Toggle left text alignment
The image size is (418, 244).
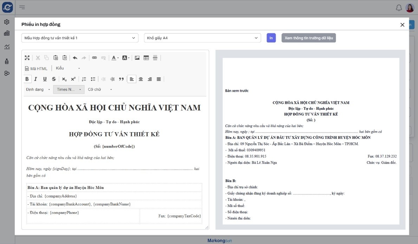point(132,79)
